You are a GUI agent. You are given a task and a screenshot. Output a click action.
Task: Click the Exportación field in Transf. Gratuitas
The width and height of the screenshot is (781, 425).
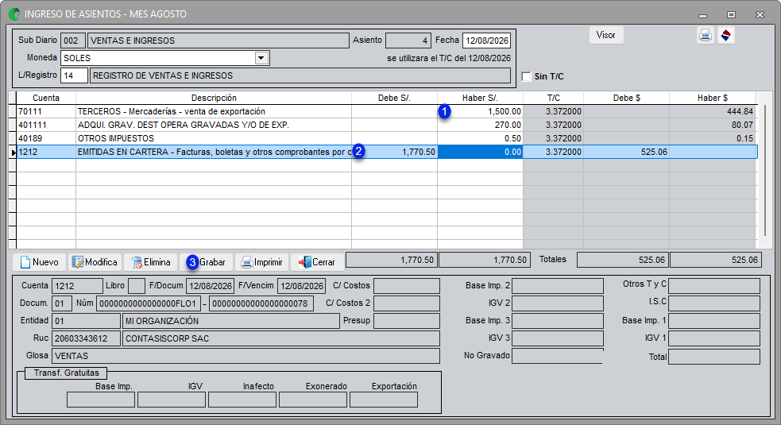pos(384,400)
